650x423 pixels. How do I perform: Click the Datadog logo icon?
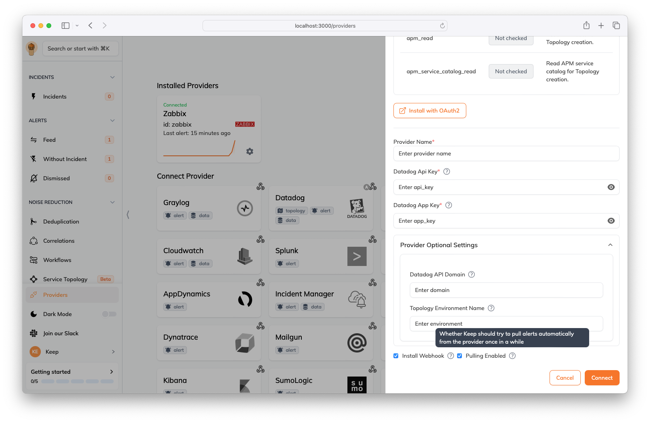coord(357,208)
